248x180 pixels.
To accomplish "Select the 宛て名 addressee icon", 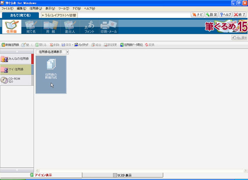I will click(x=32, y=27).
